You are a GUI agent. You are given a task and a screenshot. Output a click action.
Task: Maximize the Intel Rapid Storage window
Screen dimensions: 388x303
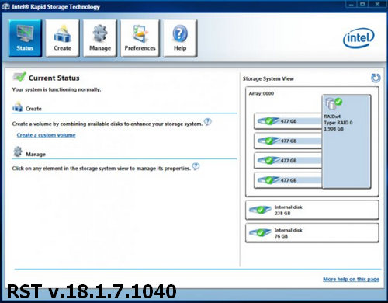click(x=362, y=4)
